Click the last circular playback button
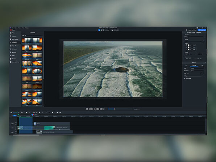 [103, 109]
